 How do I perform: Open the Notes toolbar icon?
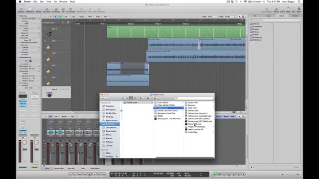[x=288, y=10]
